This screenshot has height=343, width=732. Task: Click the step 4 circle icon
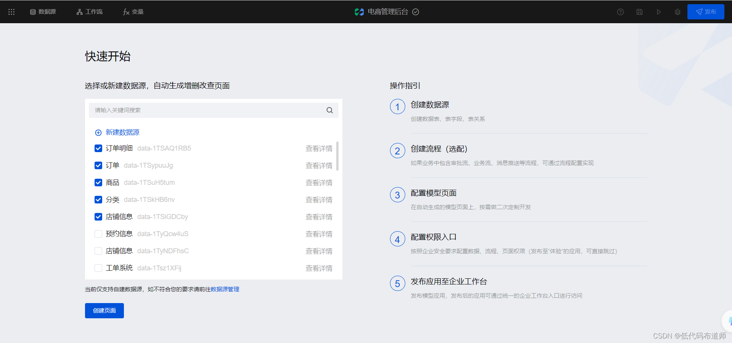point(397,239)
